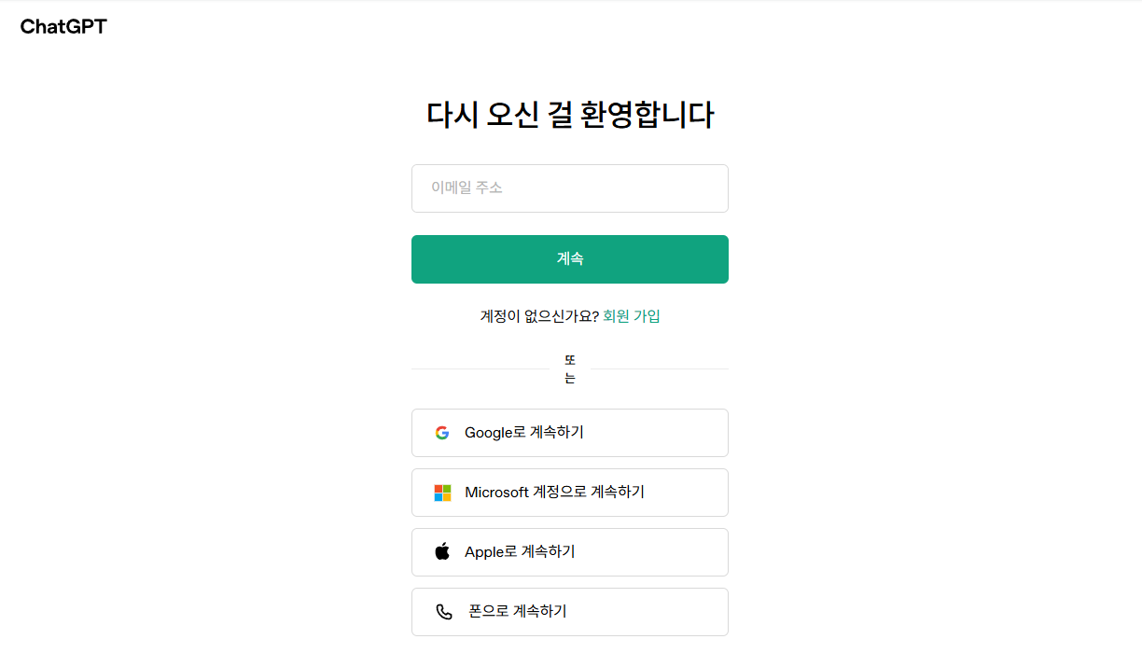The width and height of the screenshot is (1142, 667).
Task: Select "Google로 계속하기"
Action: 569,432
